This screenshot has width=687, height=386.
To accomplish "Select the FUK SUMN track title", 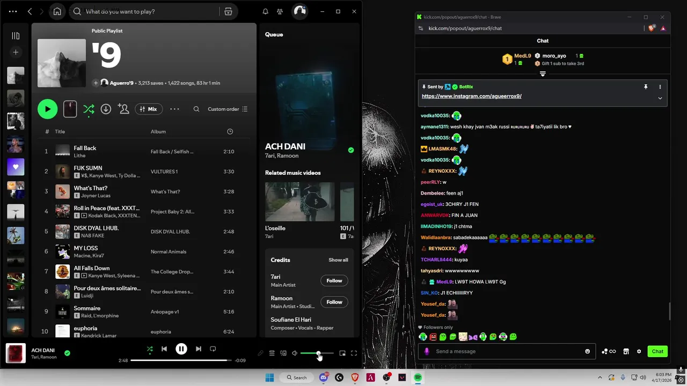I will (x=88, y=168).
